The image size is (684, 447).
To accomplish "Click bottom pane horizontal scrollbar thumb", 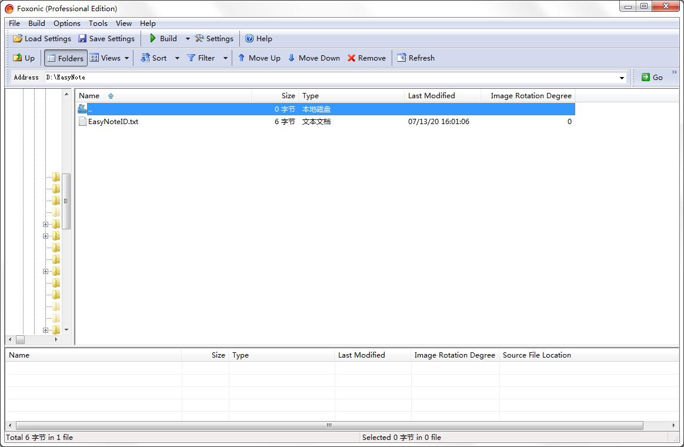I will [x=329, y=425].
